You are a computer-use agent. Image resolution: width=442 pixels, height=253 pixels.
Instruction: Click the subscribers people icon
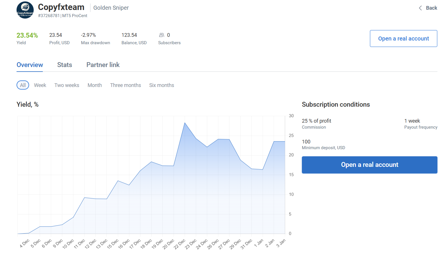(162, 35)
